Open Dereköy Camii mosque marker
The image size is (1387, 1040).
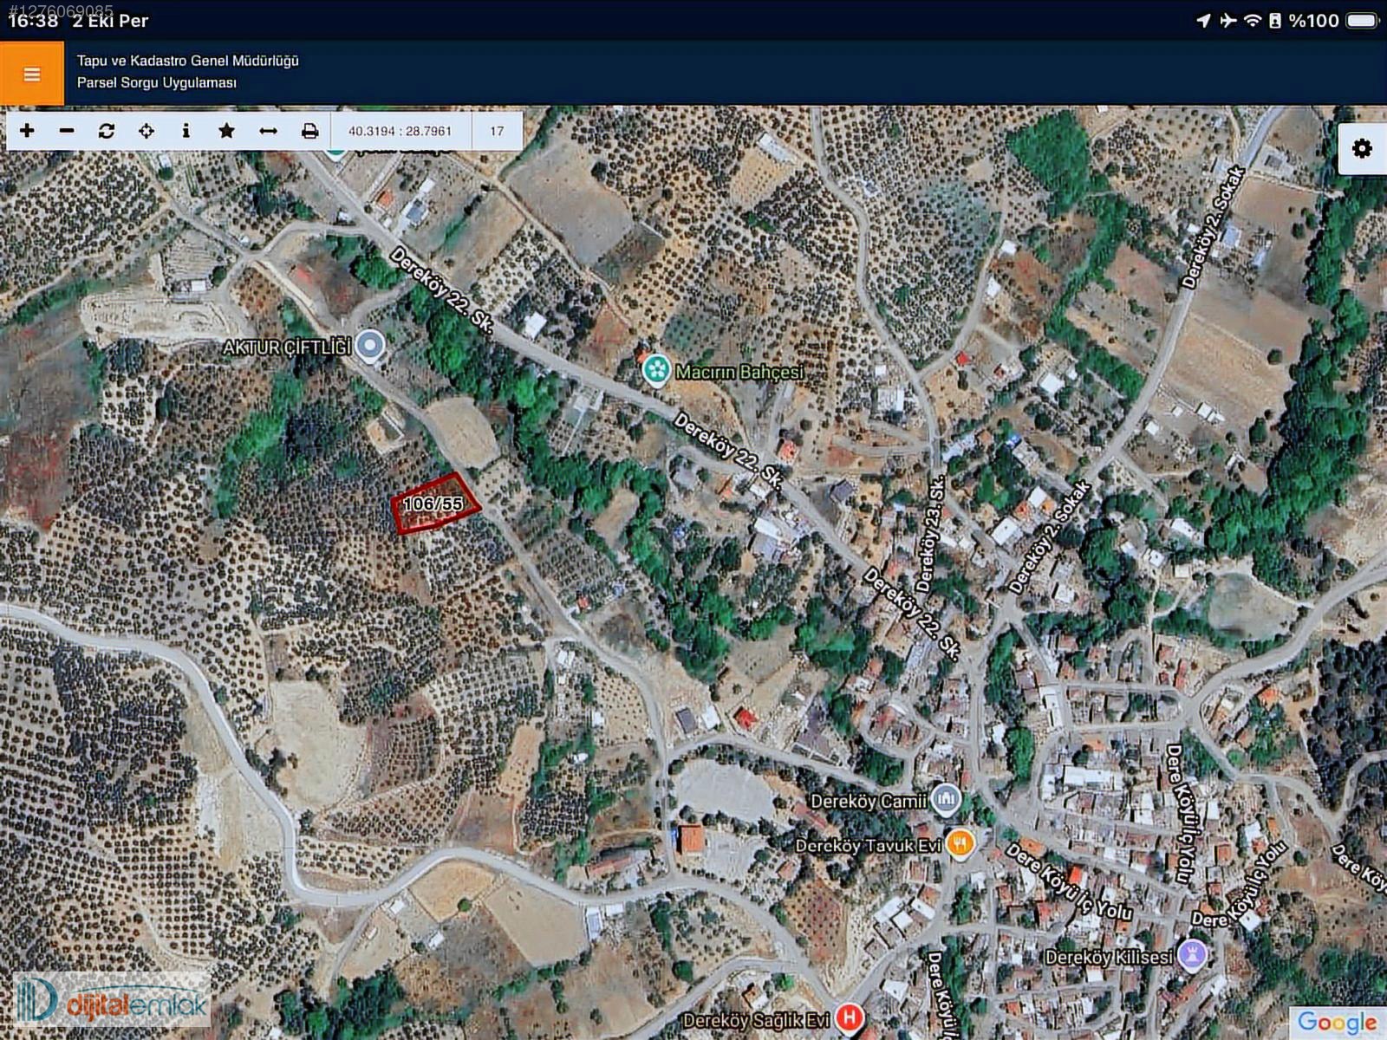click(946, 800)
